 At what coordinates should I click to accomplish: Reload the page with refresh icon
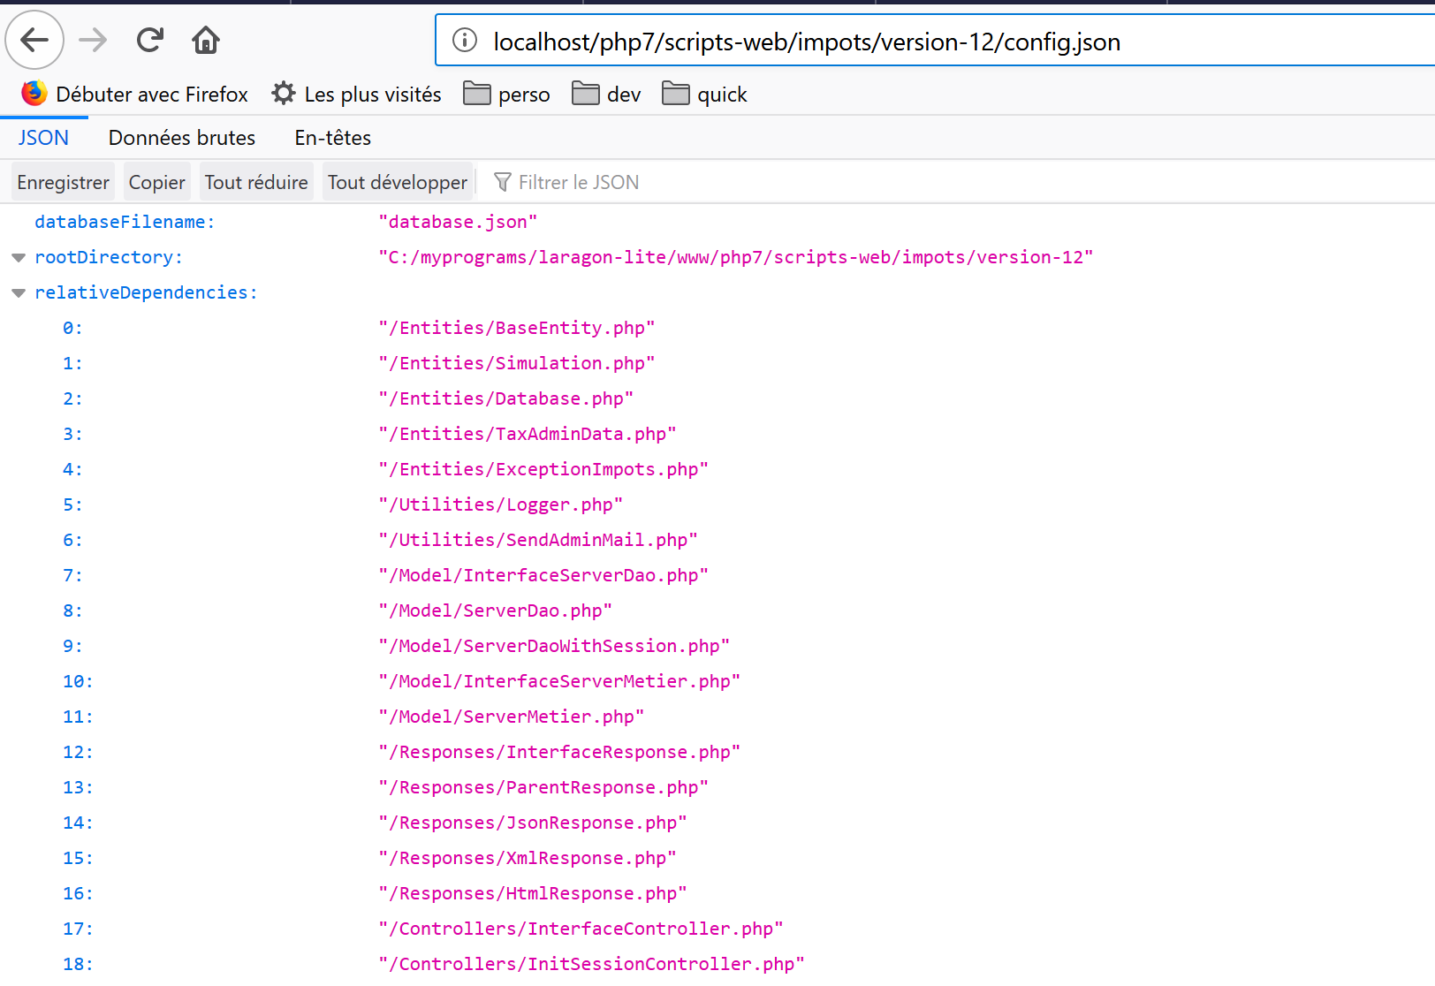(150, 40)
